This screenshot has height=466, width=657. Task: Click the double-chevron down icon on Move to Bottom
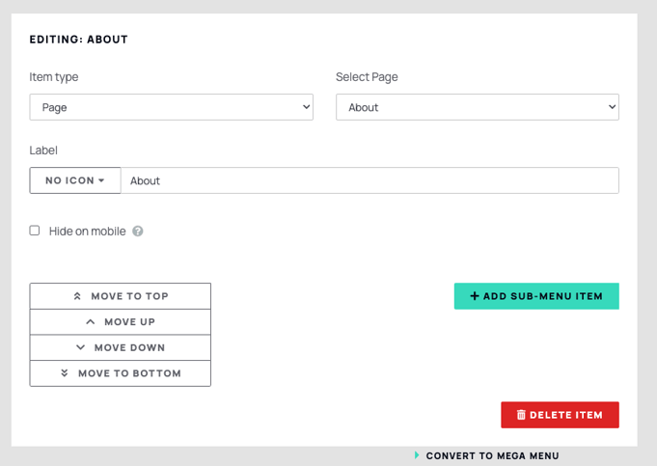(64, 373)
